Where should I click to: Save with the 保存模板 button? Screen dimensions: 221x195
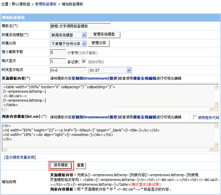[61, 165]
